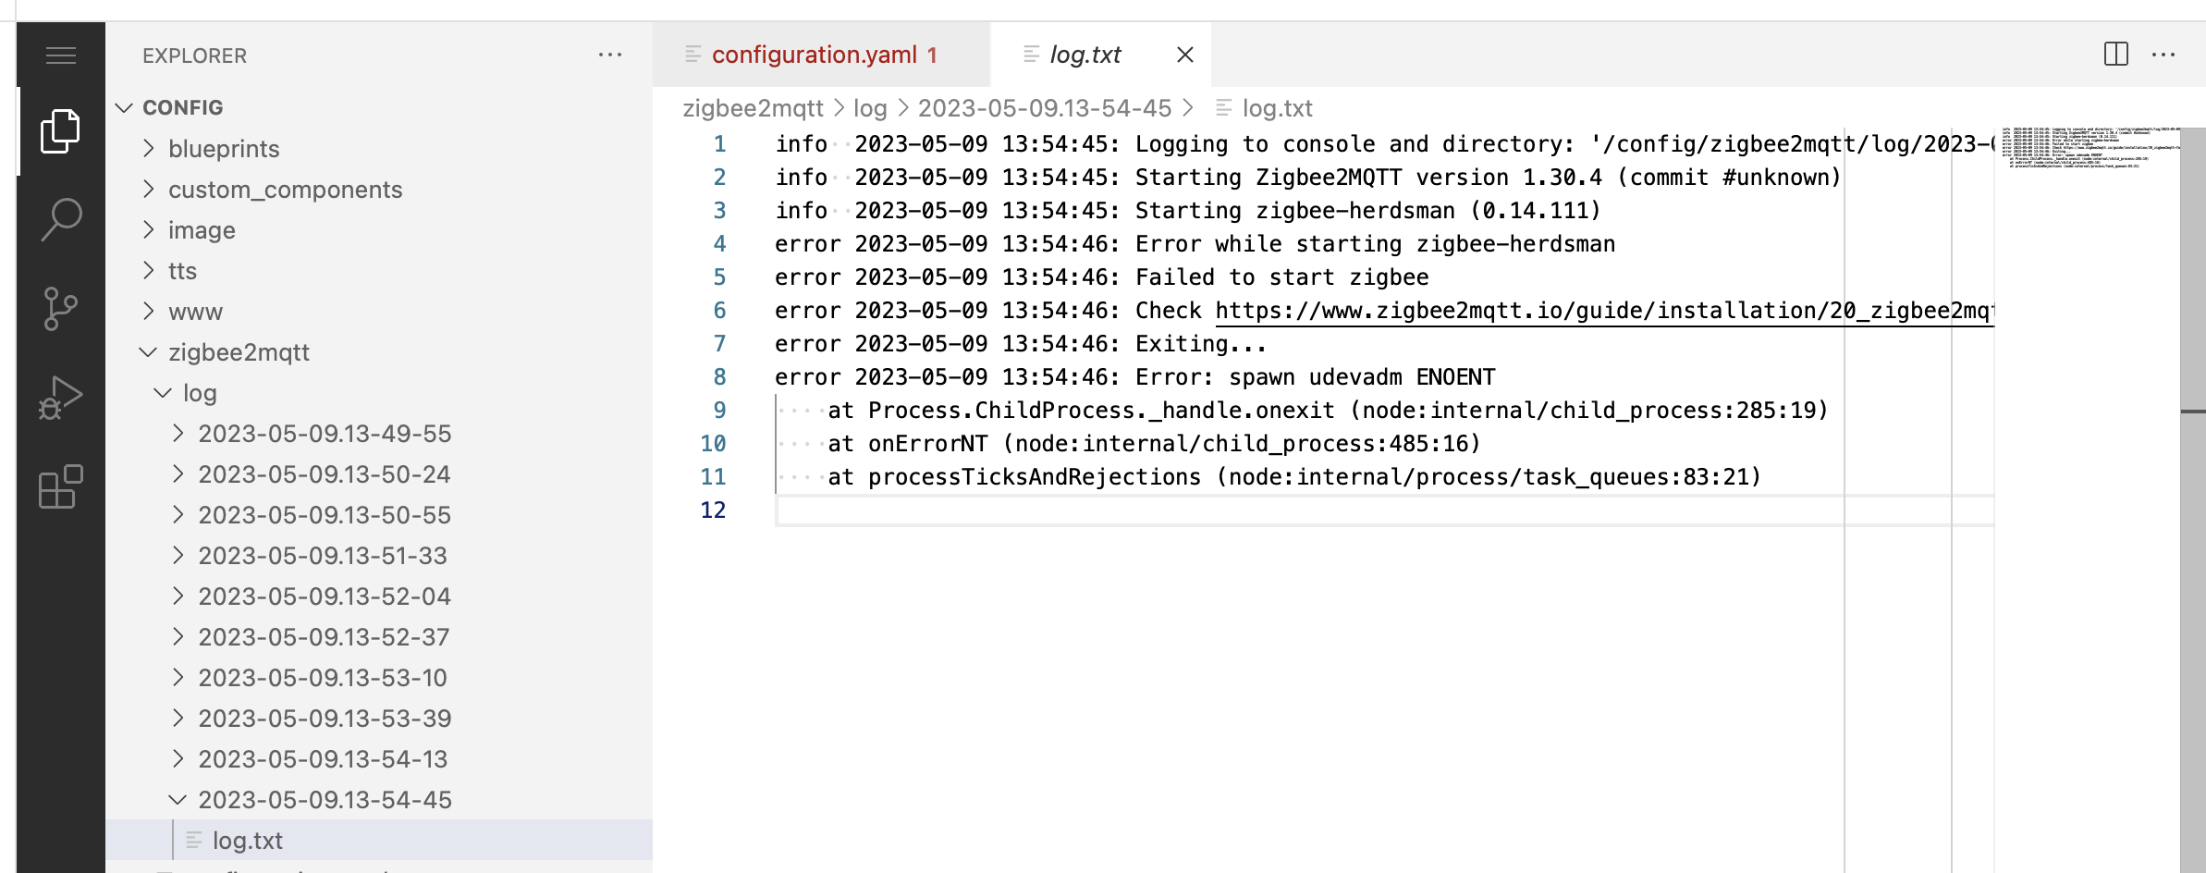Click the vertical editor scrollbar
Image resolution: width=2206 pixels, height=873 pixels.
[2193, 499]
